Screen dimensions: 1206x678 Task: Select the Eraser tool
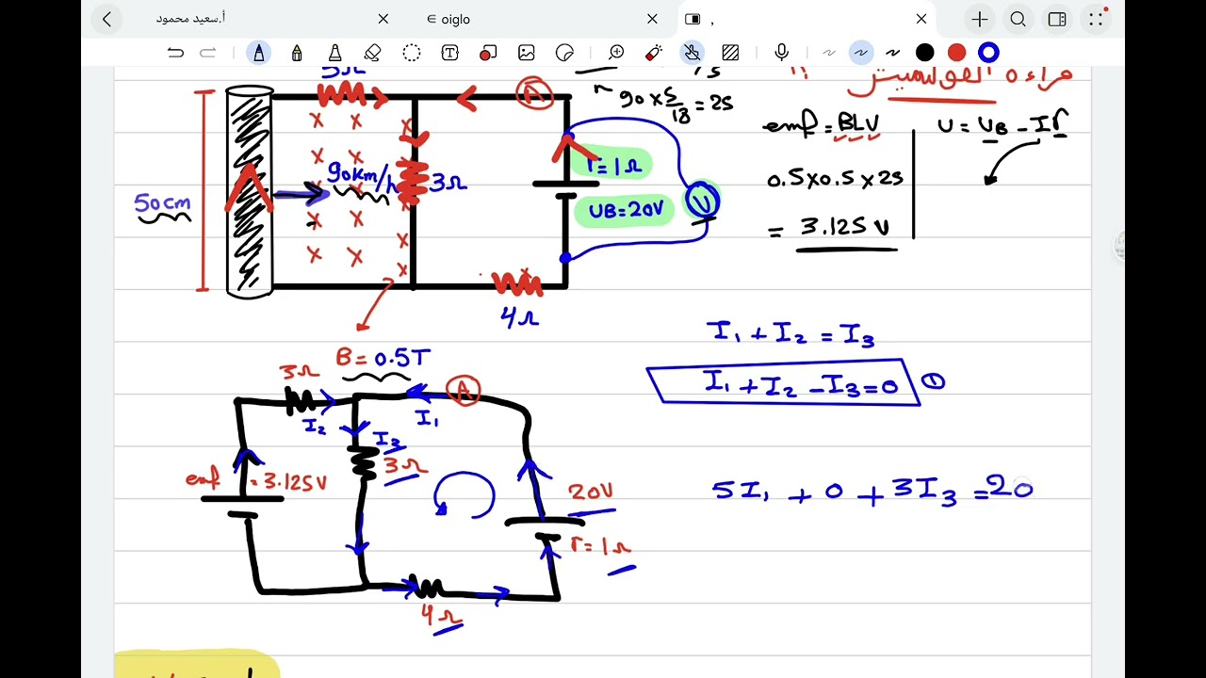pos(372,53)
